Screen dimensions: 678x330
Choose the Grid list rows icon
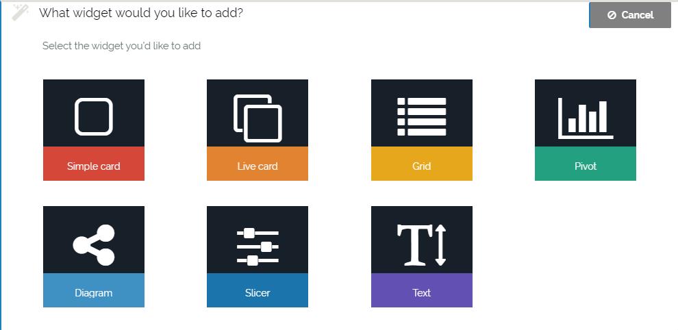(x=422, y=116)
